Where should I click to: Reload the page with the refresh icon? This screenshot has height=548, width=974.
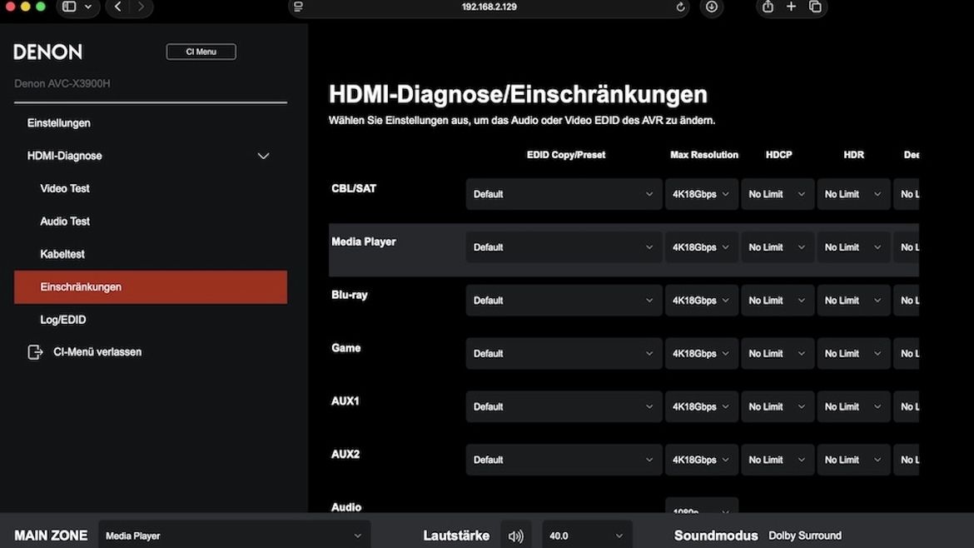tap(680, 7)
